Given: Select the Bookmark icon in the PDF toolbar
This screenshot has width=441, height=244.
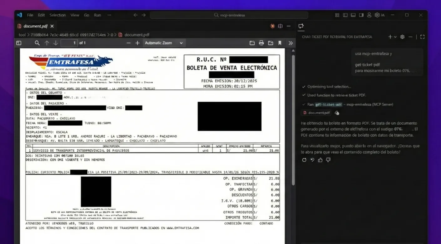Looking at the screenshot, I should tap(279, 43).
